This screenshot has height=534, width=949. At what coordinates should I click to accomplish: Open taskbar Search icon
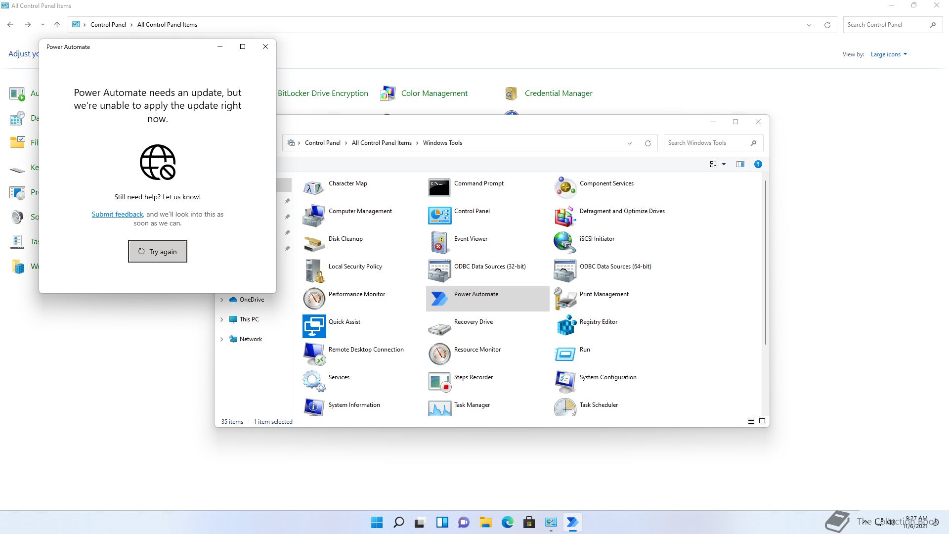click(398, 522)
